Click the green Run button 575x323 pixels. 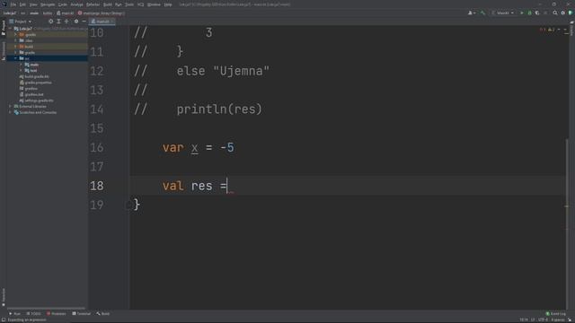(522, 13)
